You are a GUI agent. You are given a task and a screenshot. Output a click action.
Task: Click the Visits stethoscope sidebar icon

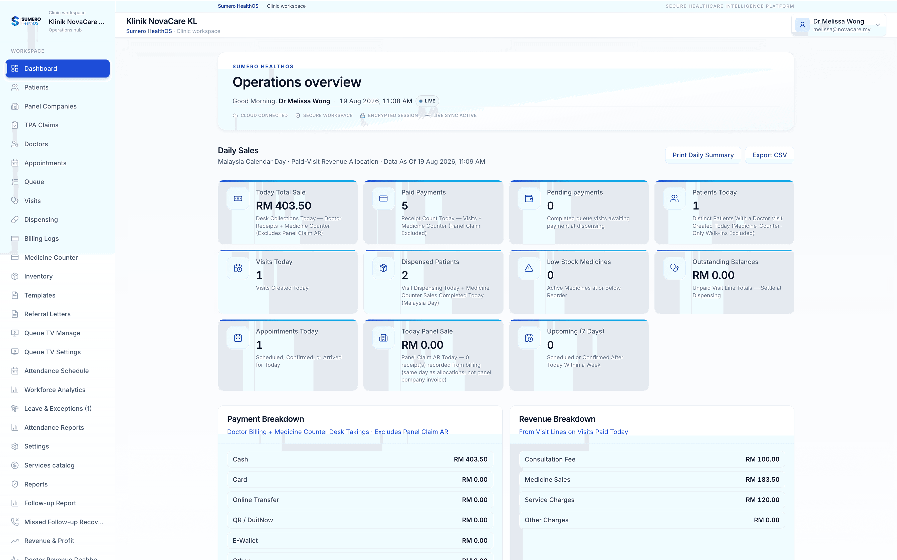click(15, 201)
